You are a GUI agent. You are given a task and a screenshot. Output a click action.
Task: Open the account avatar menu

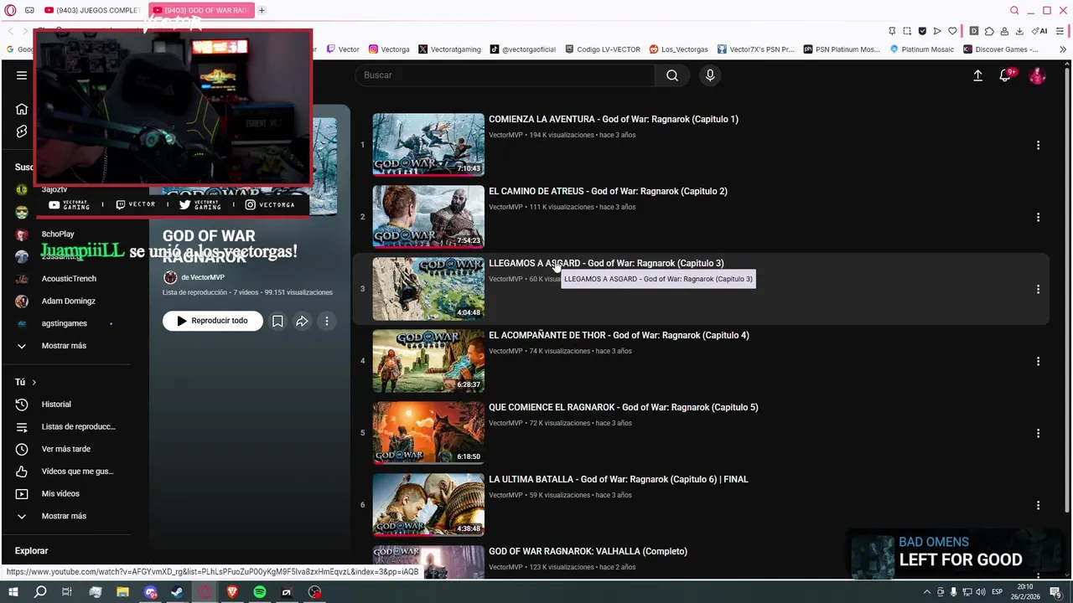pyautogui.click(x=1038, y=75)
